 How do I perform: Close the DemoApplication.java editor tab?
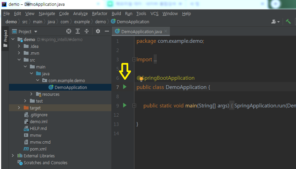point(166,31)
